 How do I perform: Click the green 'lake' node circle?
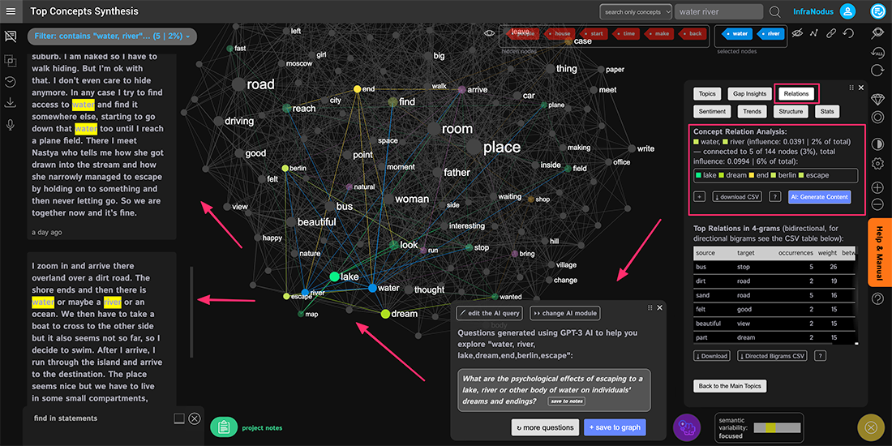[334, 277]
